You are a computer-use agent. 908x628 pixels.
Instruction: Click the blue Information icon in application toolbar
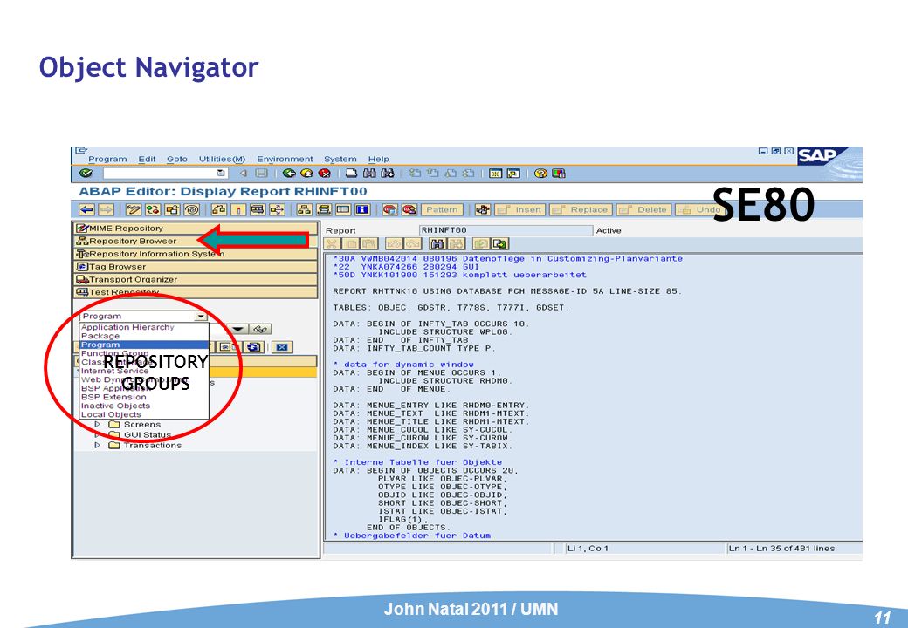[x=362, y=210]
